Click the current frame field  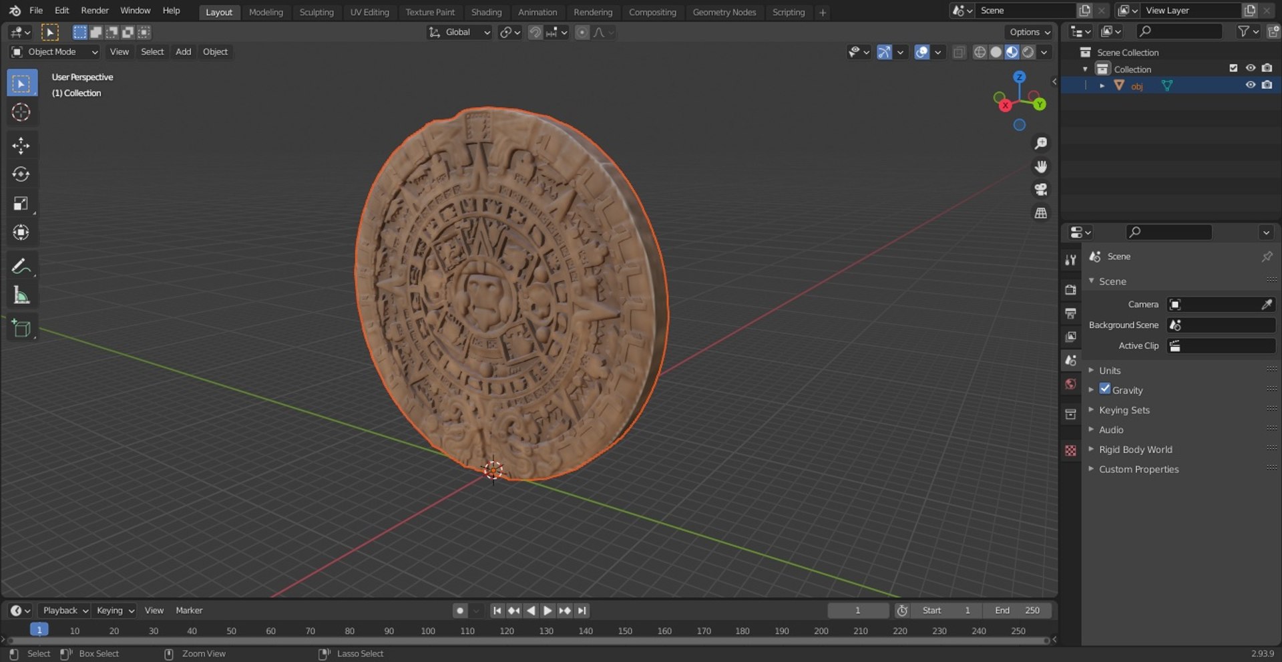[858, 611]
